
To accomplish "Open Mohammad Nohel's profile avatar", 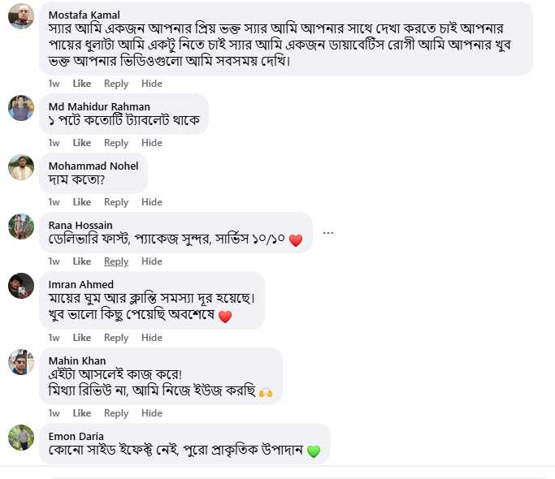I will [x=21, y=167].
